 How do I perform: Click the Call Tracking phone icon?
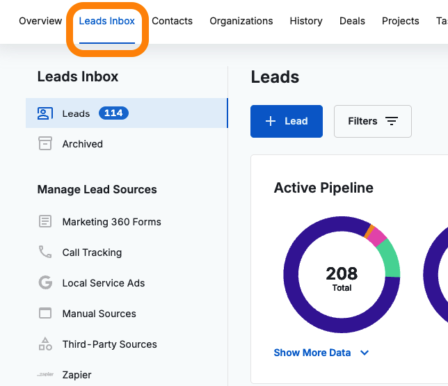tap(45, 252)
